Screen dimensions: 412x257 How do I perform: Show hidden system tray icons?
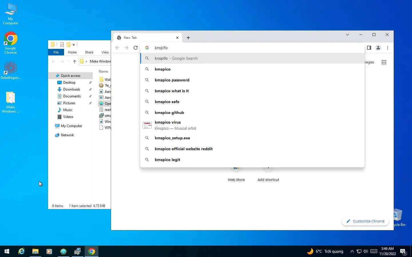352,251
